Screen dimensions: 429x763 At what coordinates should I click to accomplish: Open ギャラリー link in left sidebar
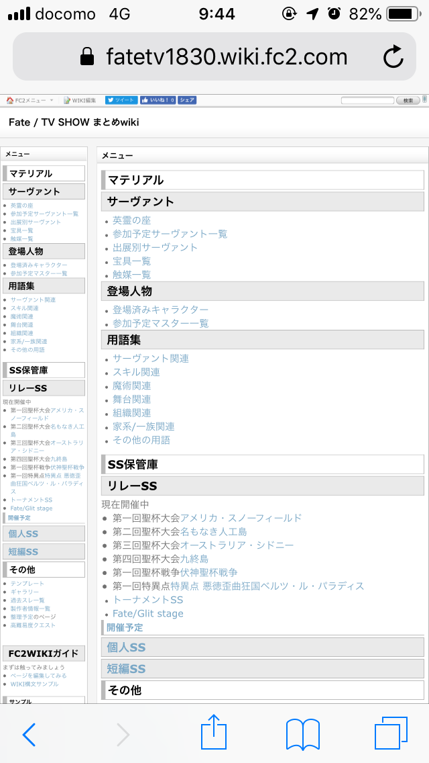24,592
